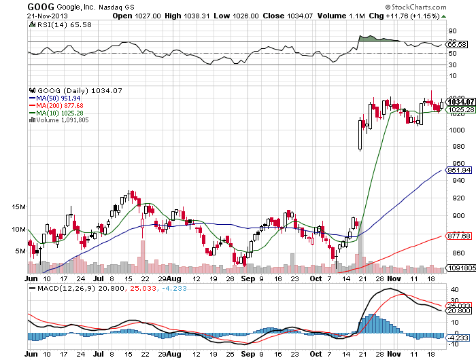Click the 'MACD(12,26,9) 20.800' legend text
Viewport: 476px width, 360px height.
tap(81, 288)
